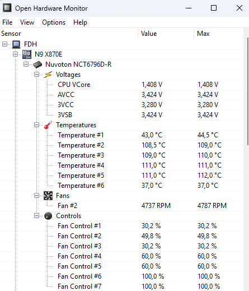Click the Open Hardware Monitor title icon

click(7, 8)
